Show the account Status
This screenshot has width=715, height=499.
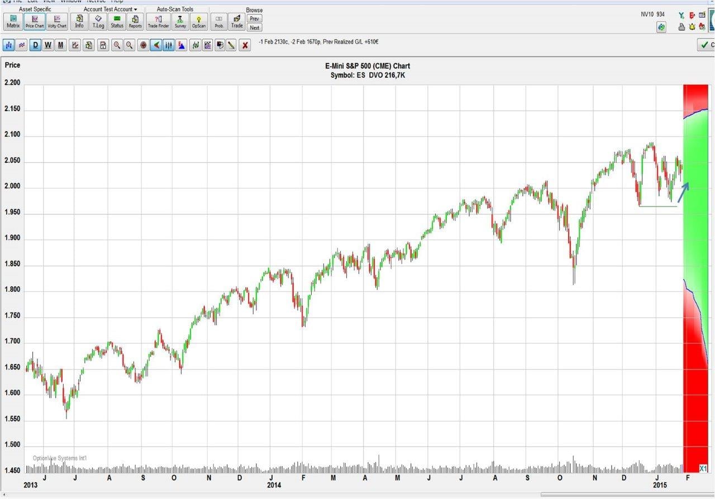click(x=117, y=21)
